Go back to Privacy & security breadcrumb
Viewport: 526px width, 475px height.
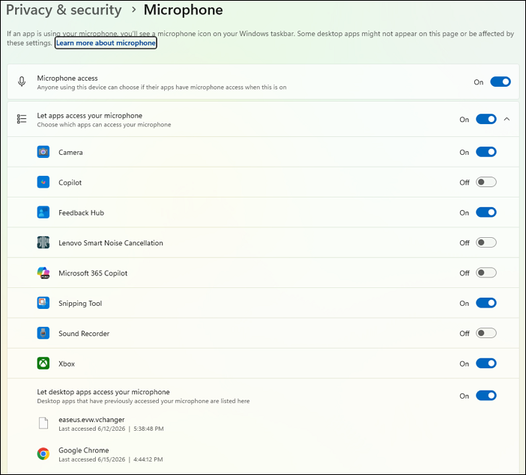click(x=64, y=10)
